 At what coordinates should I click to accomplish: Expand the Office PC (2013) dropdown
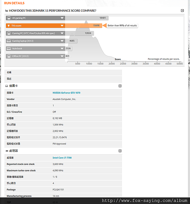click(x=62, y=56)
